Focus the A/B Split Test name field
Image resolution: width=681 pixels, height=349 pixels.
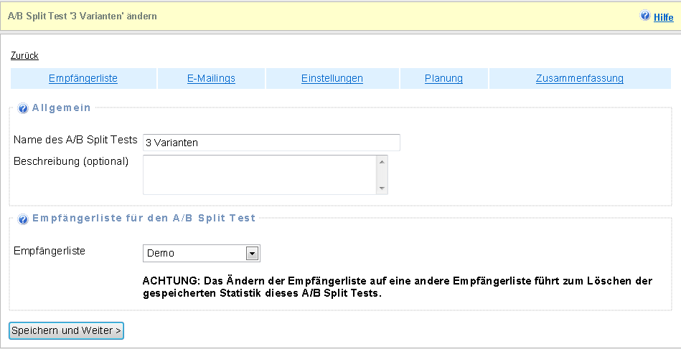271,143
